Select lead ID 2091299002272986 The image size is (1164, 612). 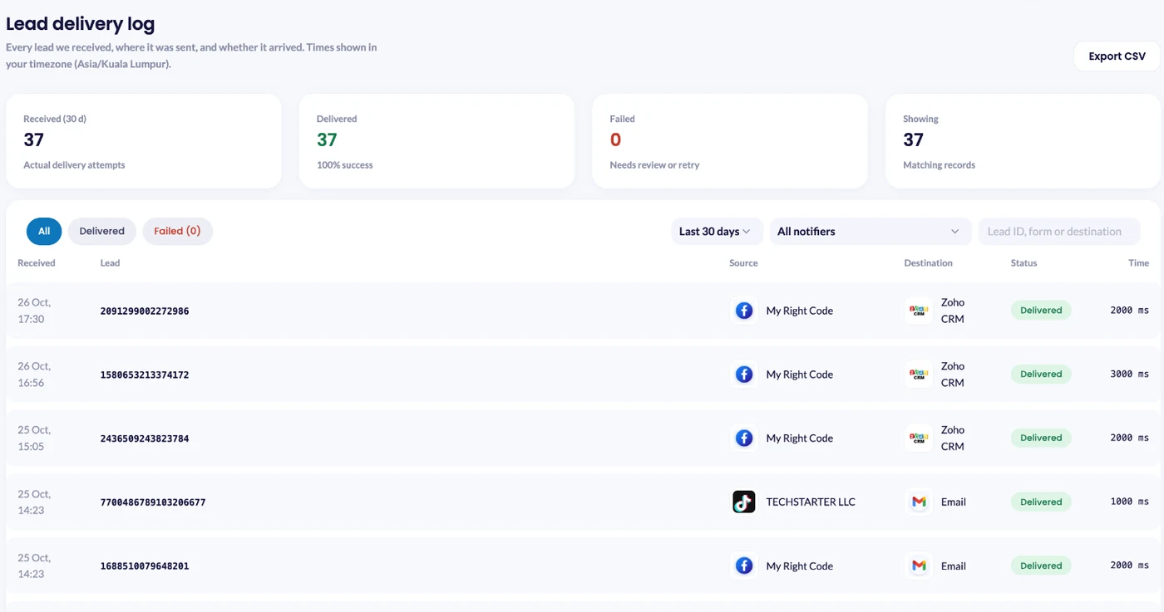click(145, 311)
